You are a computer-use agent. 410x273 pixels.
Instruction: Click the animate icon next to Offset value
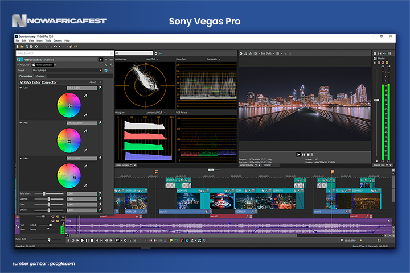point(100,210)
